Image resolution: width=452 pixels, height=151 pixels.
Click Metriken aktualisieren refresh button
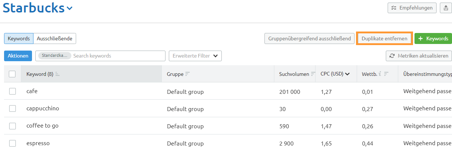coord(419,56)
